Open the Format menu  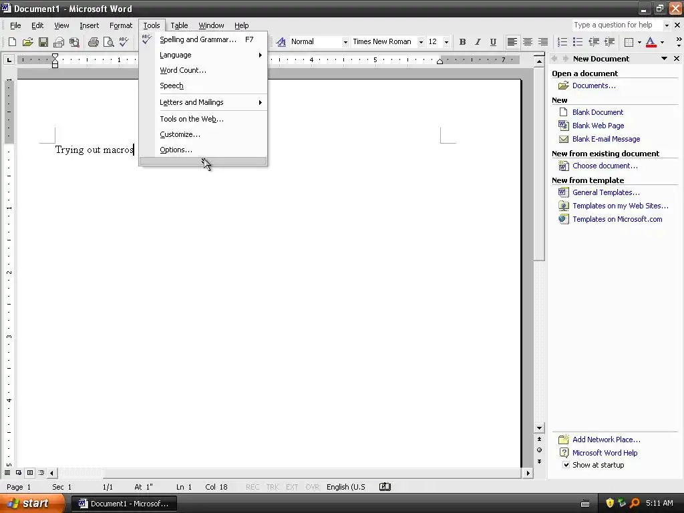coord(121,25)
